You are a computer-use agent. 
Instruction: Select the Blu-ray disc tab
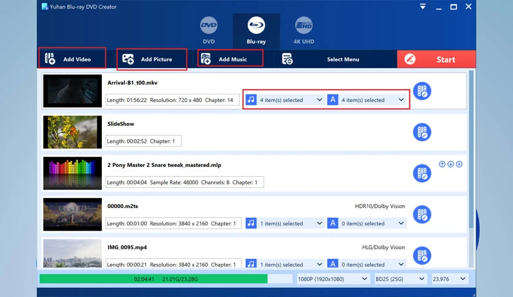(256, 31)
